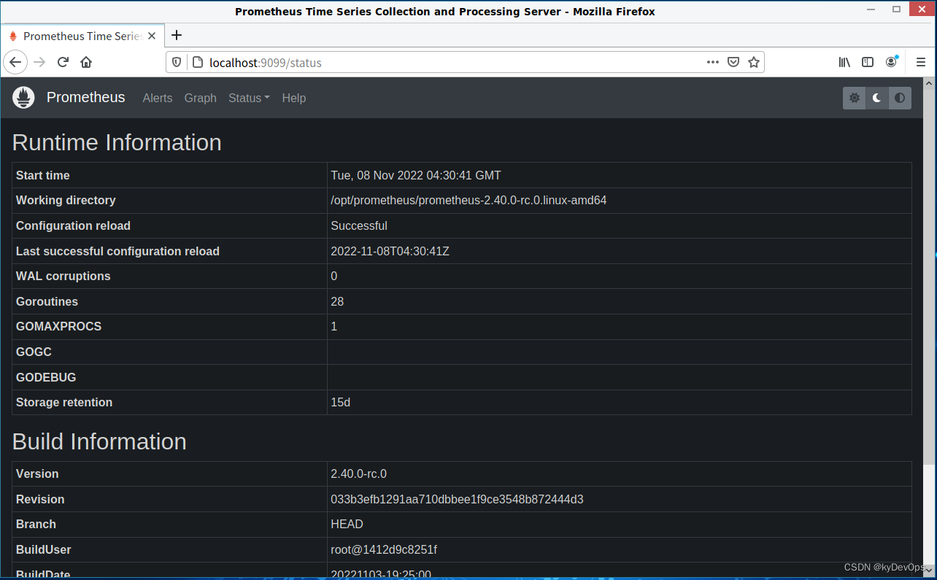Click the timestamp 2022-11-08T04:30:41Z
The image size is (937, 580).
point(390,251)
